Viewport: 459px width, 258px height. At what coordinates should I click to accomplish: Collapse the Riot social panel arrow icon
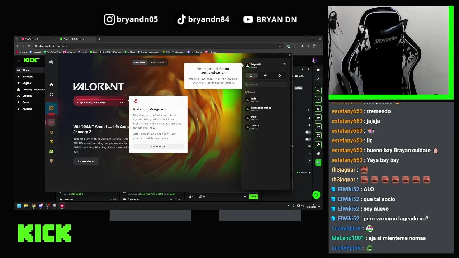tap(285, 64)
